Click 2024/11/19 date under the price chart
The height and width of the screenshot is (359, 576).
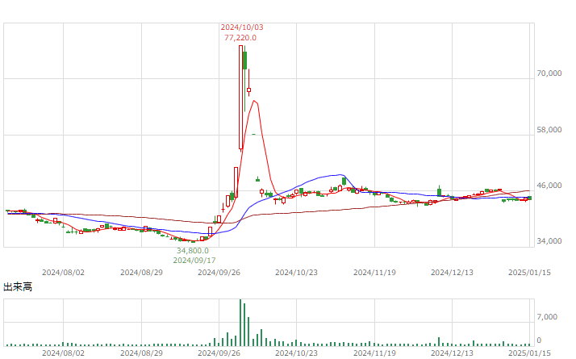pos(374,273)
